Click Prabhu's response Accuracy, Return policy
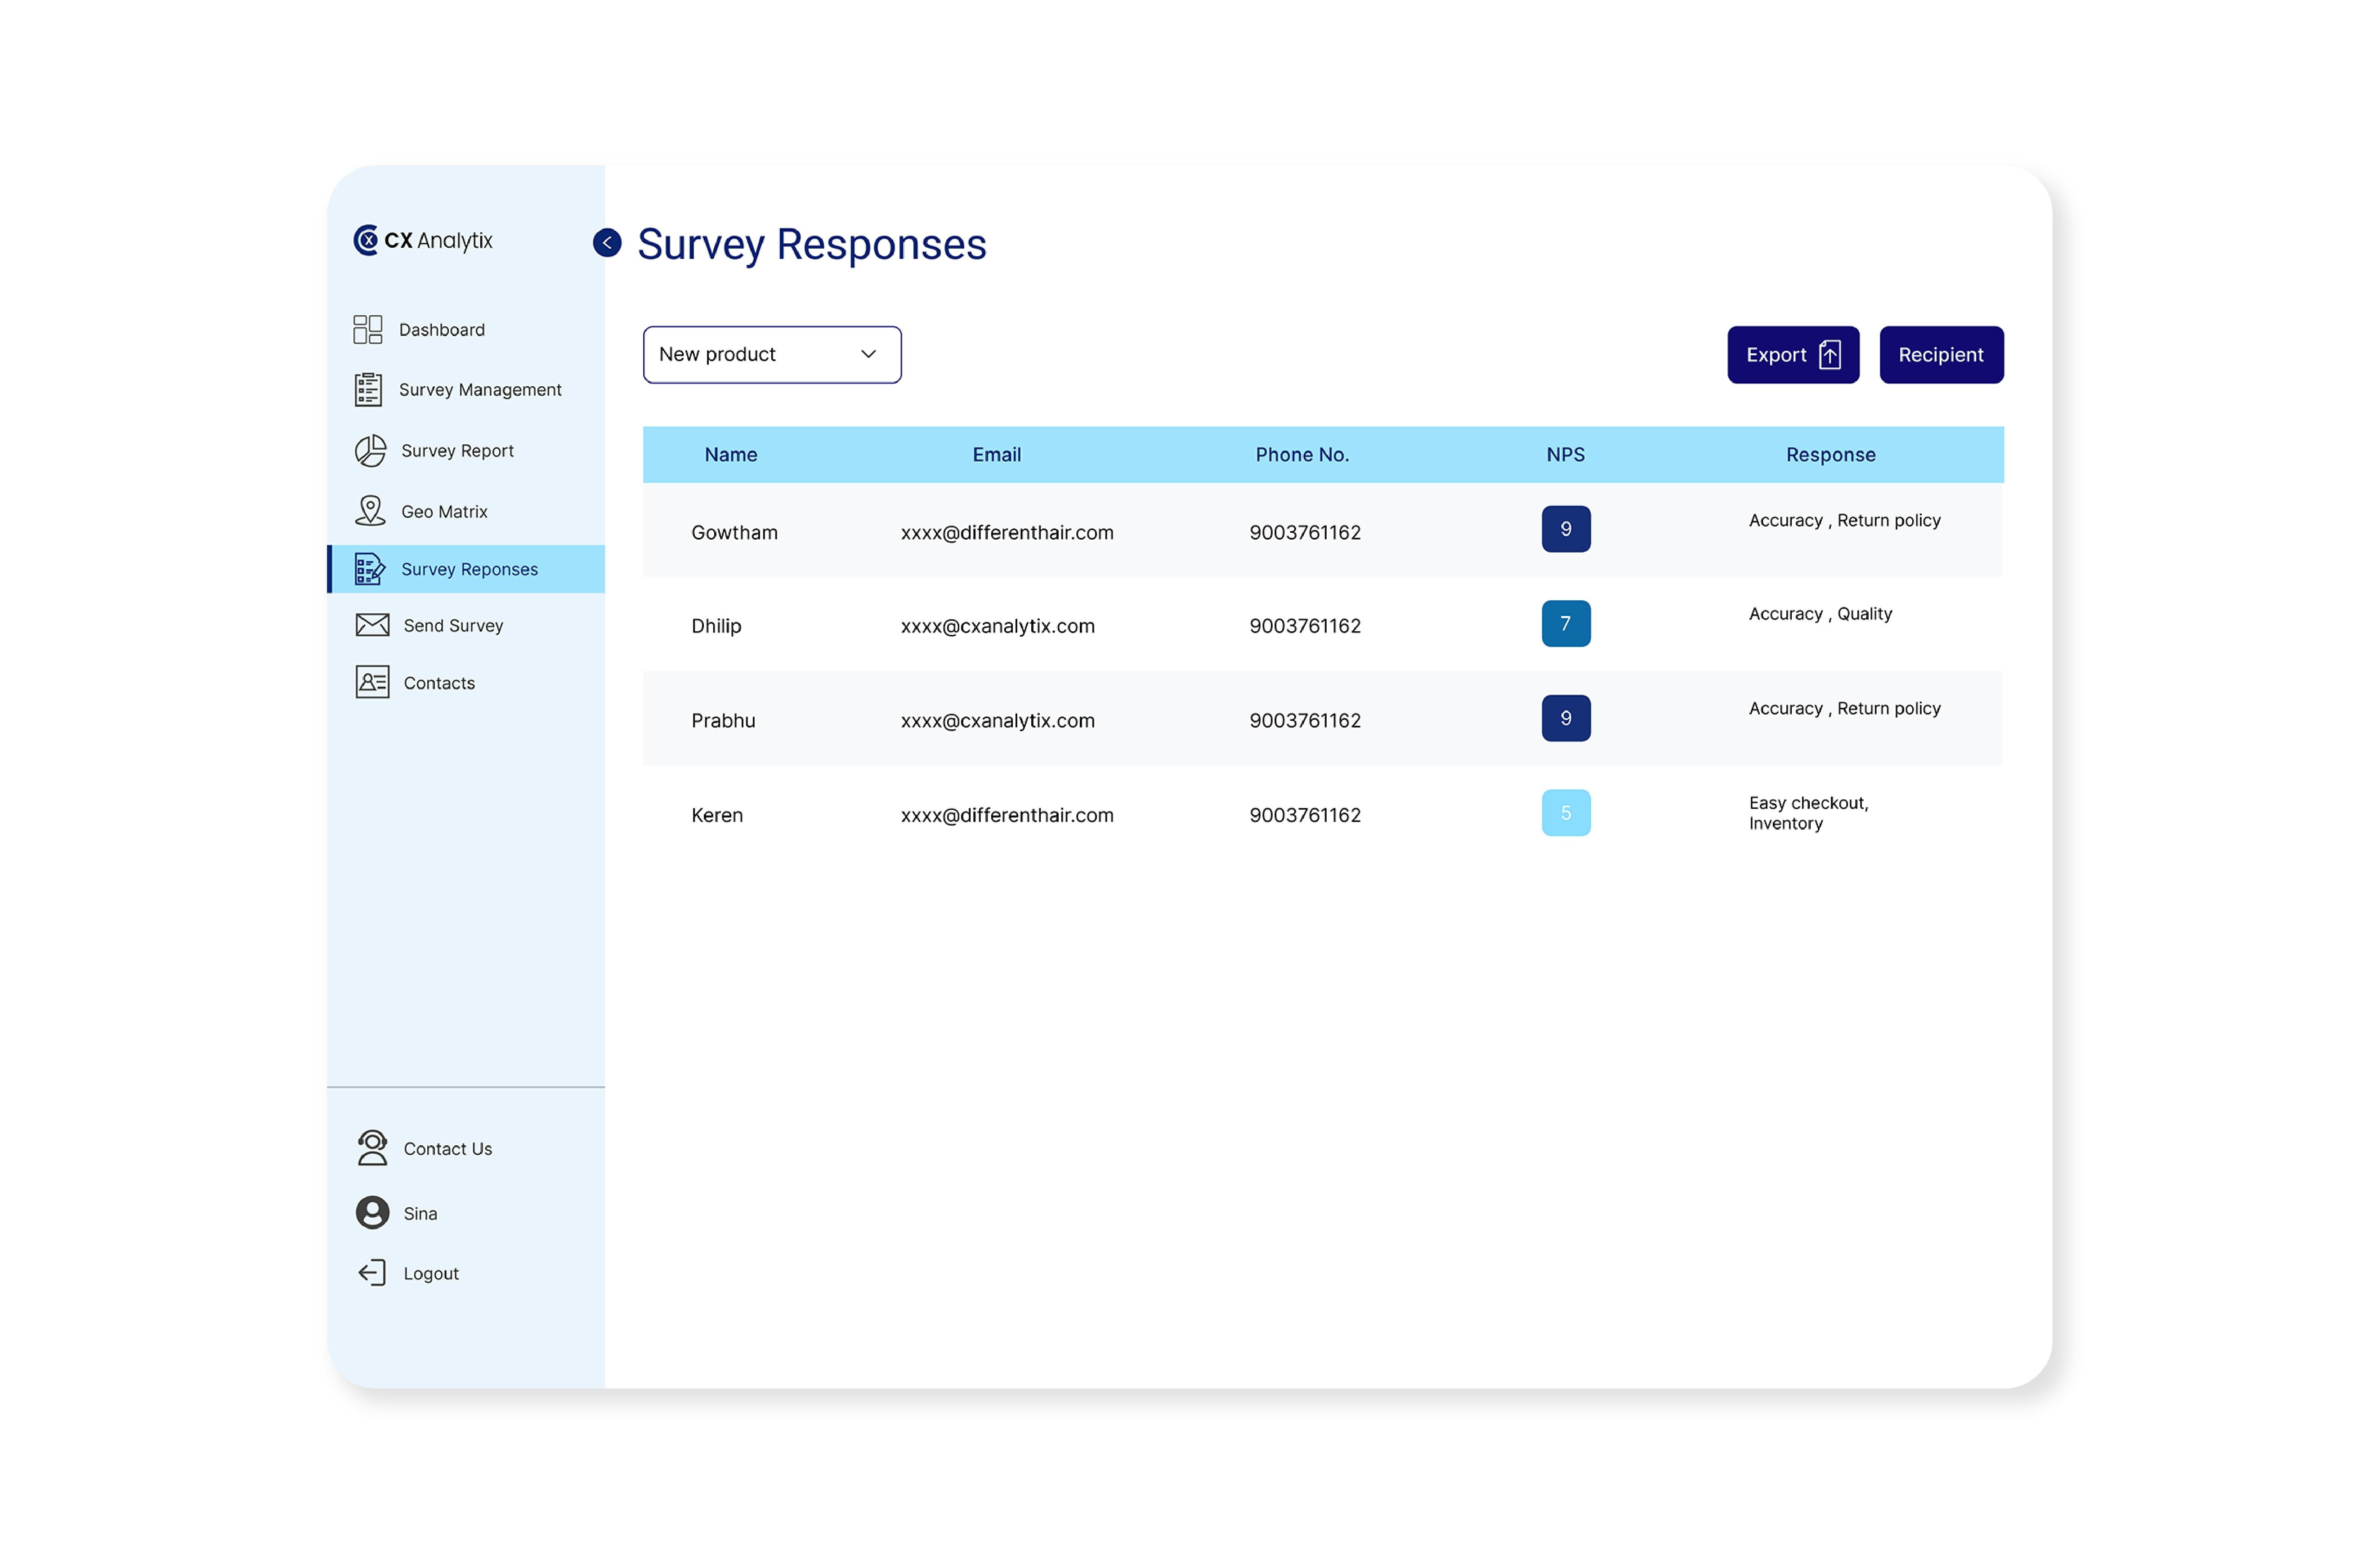 1844,709
